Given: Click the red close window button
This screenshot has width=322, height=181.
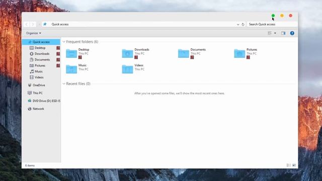Looking at the screenshot, I should pyautogui.click(x=291, y=16).
